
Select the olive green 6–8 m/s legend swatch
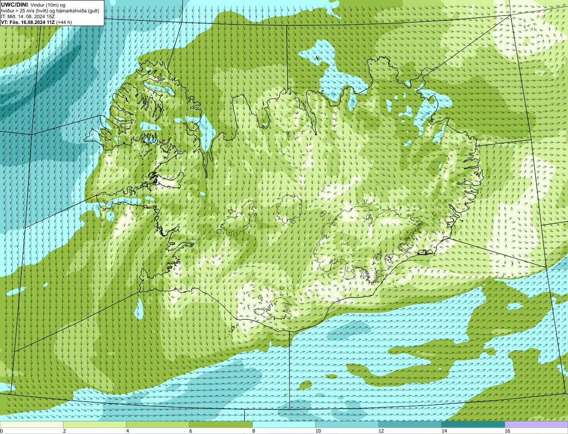pyautogui.click(x=221, y=425)
